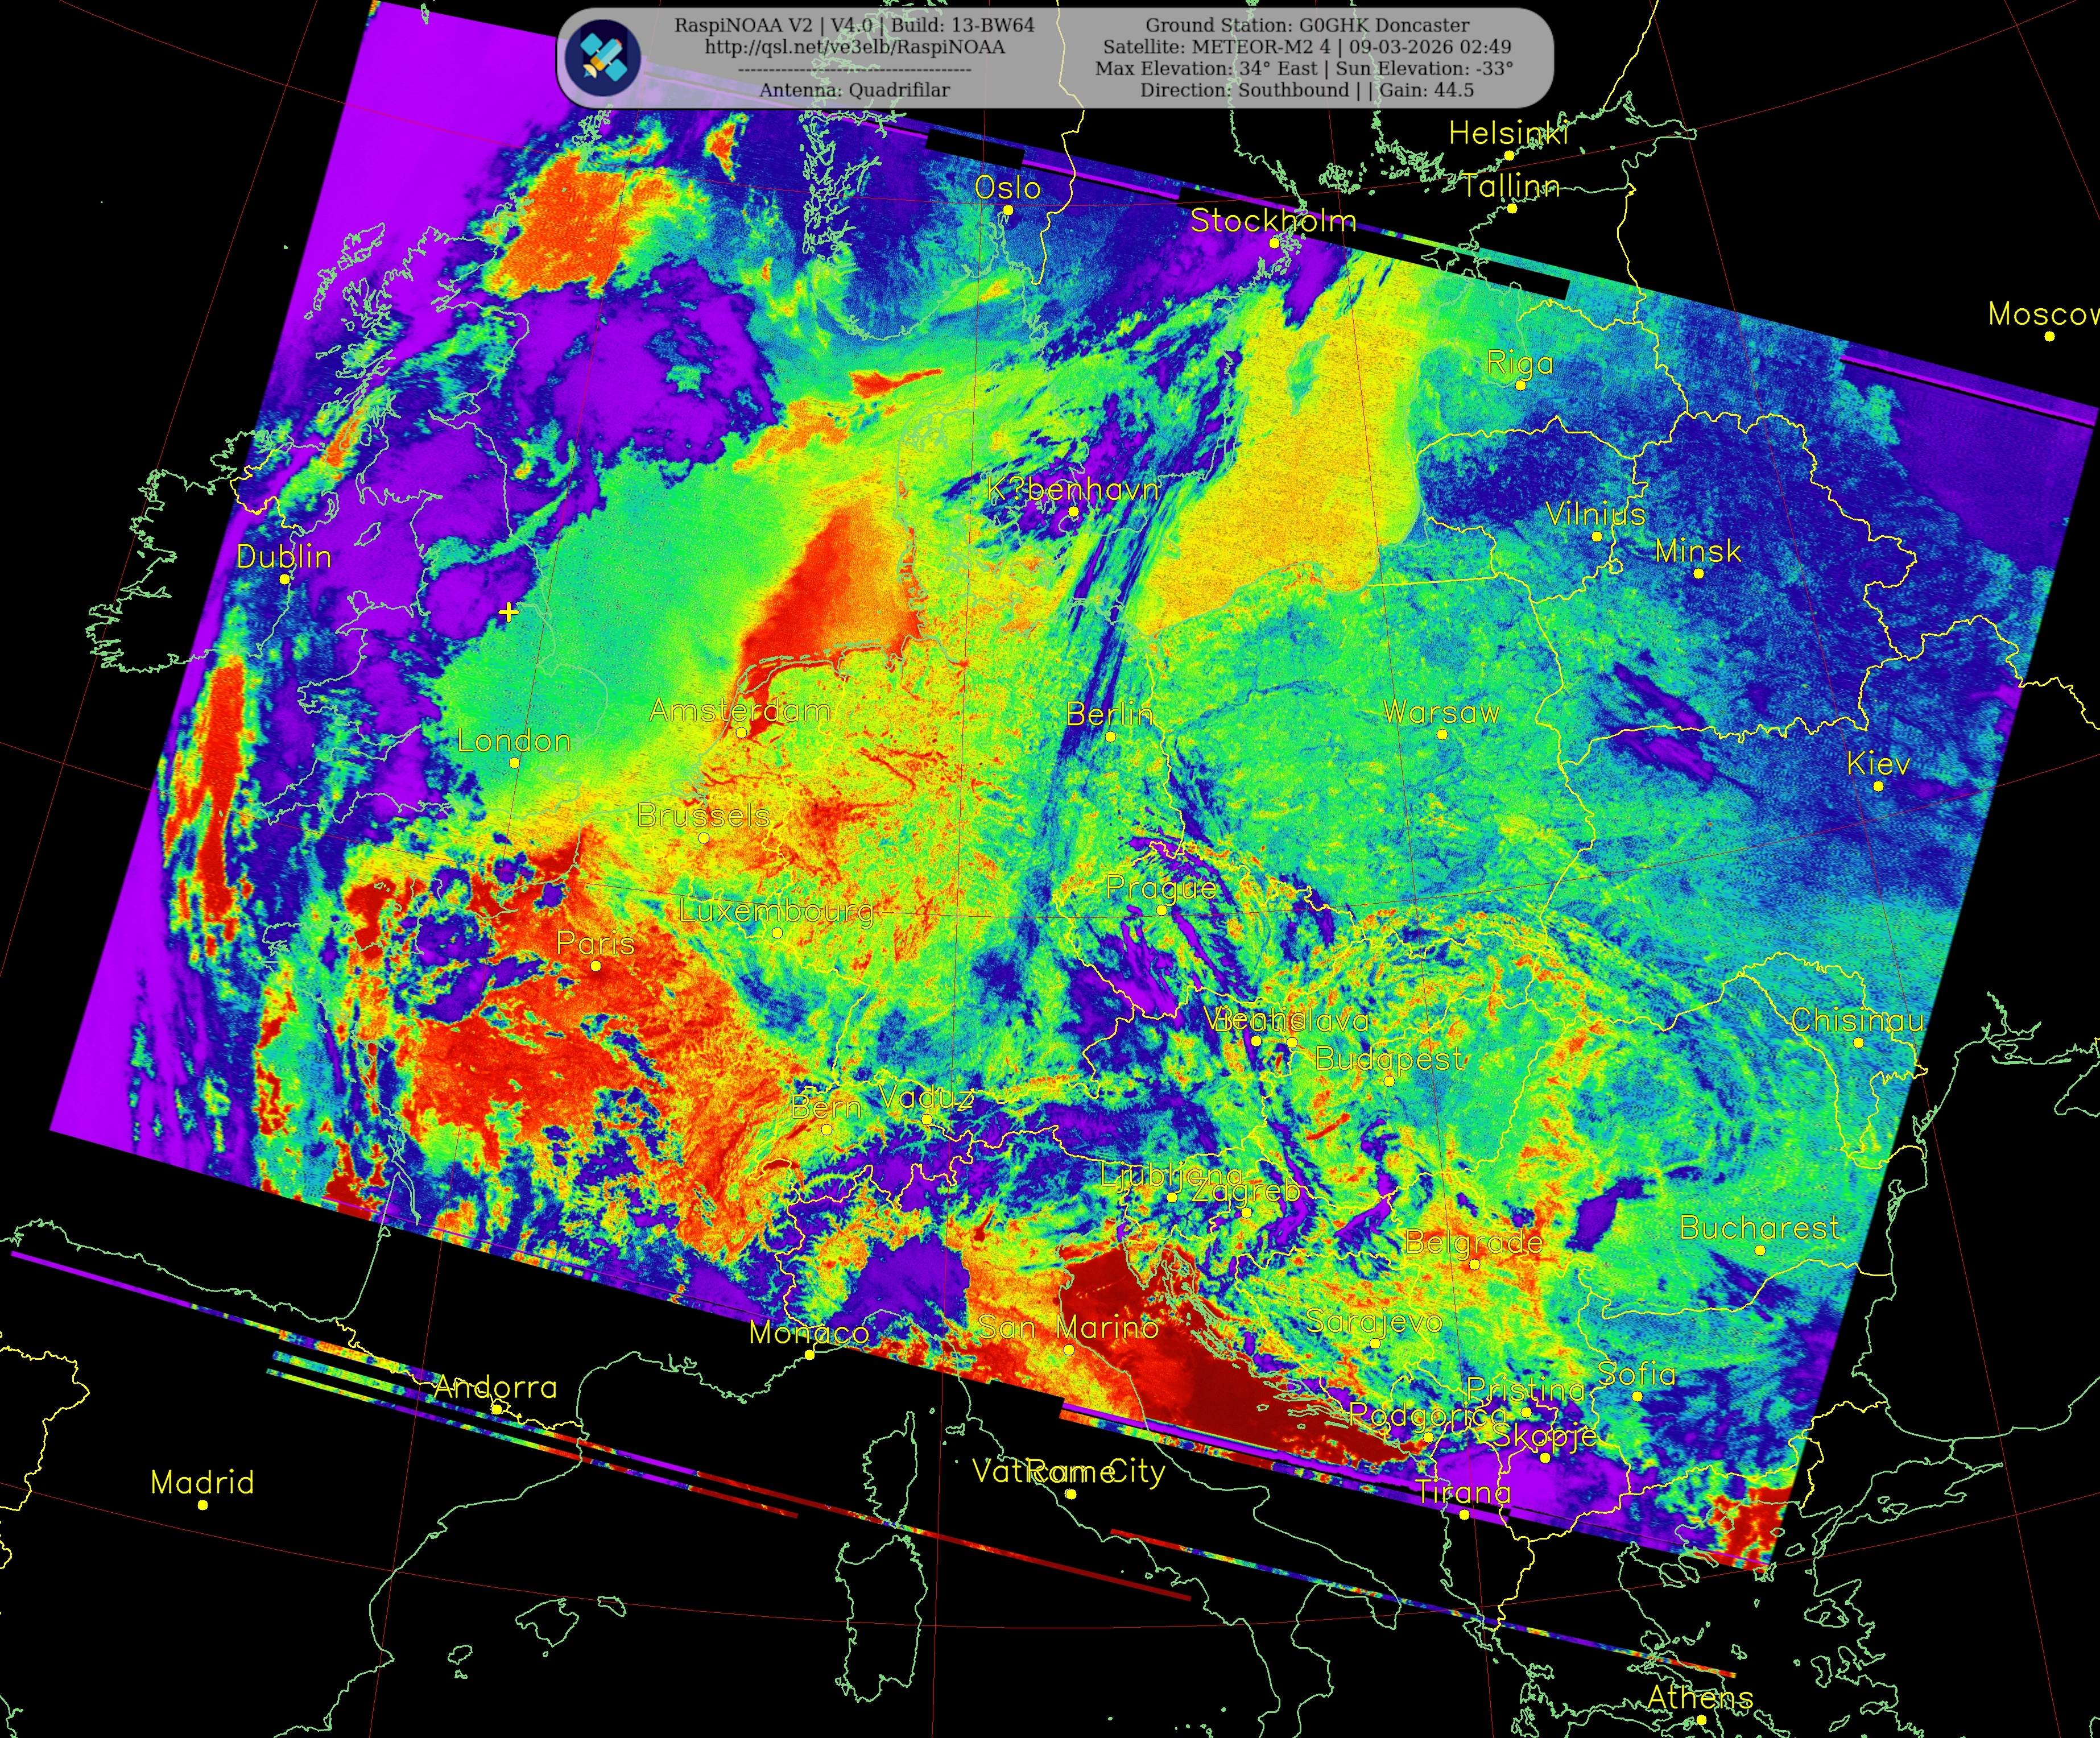Click the Berlin city marker dot
2100x1738 pixels.
coord(1110,737)
